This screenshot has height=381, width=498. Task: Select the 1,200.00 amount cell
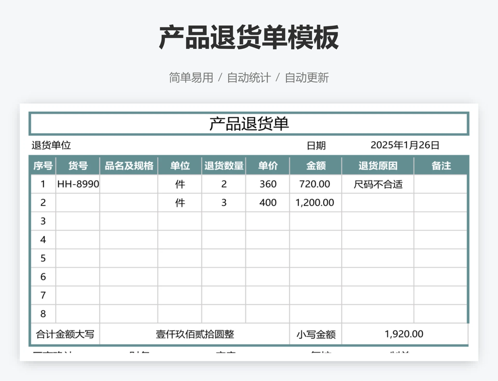[315, 203]
